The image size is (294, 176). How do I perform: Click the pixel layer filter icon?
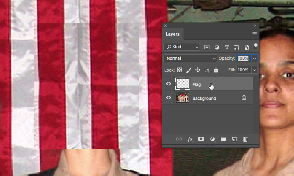pyautogui.click(x=207, y=47)
